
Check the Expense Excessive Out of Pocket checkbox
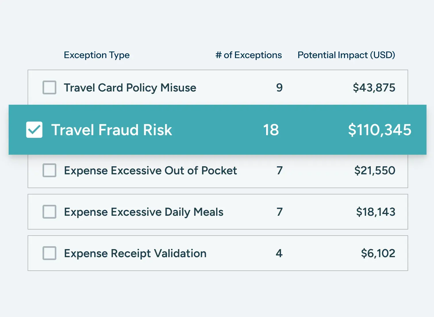click(49, 171)
